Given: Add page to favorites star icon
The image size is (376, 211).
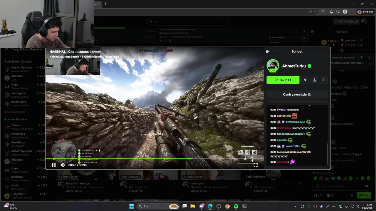Looking at the screenshot, I should coord(316,12).
